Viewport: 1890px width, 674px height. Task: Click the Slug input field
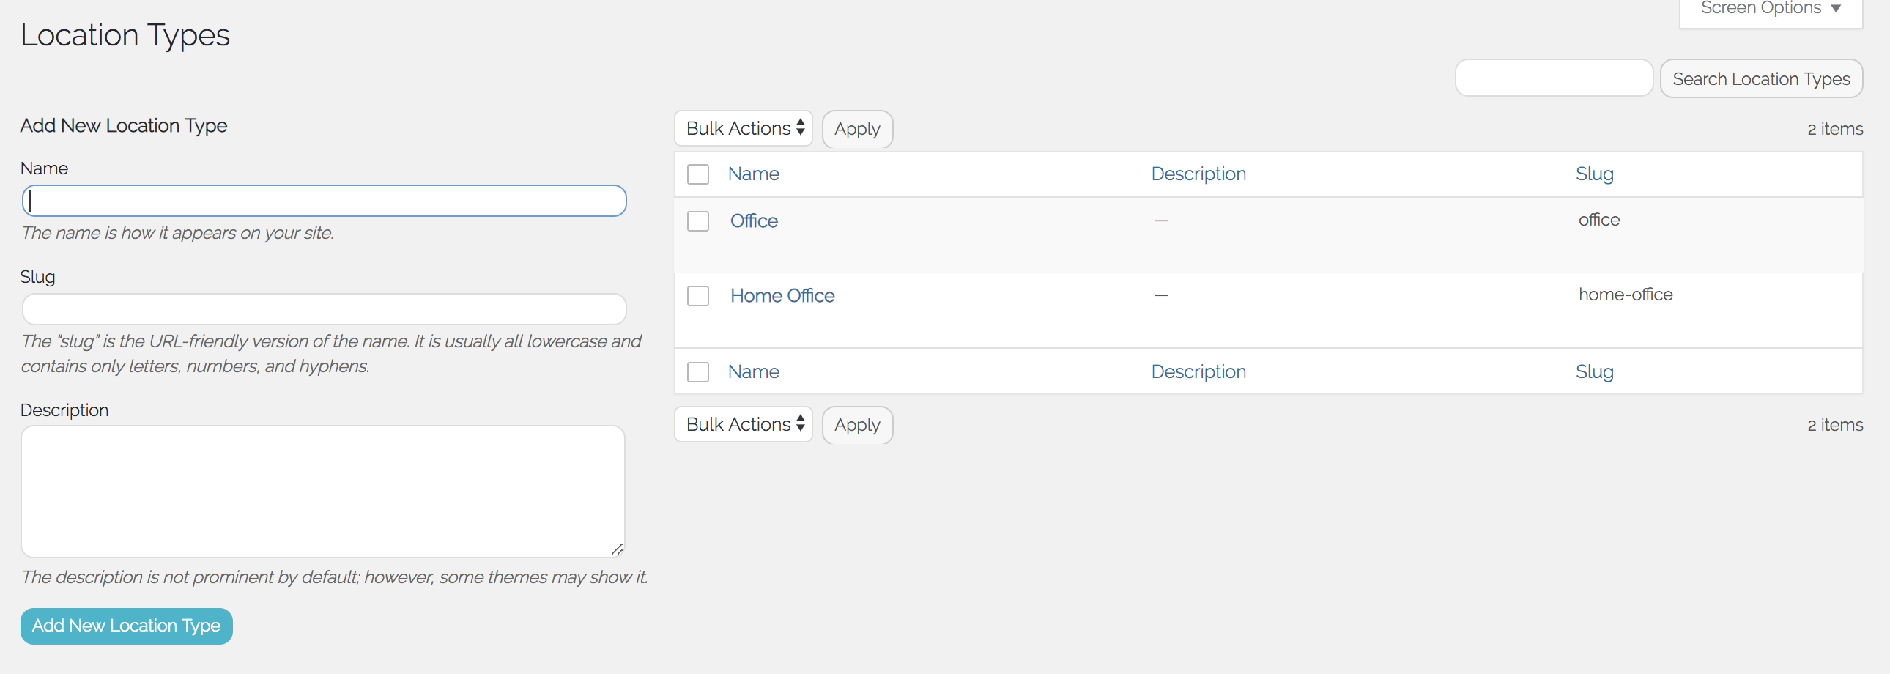324,309
